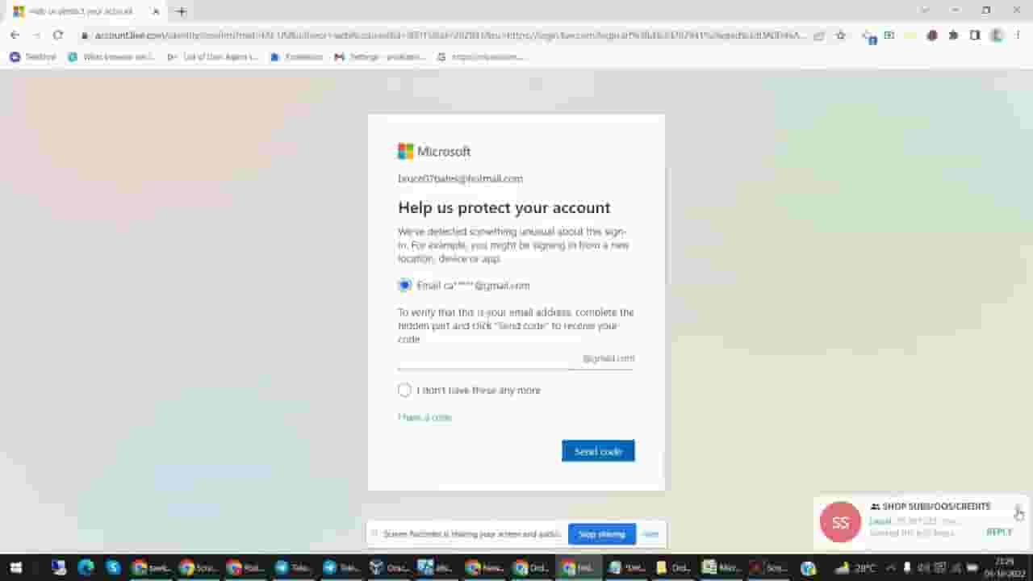This screenshot has height=581, width=1033.
Task: Open the "List of User Agent s..." bookmark
Action: tap(212, 57)
